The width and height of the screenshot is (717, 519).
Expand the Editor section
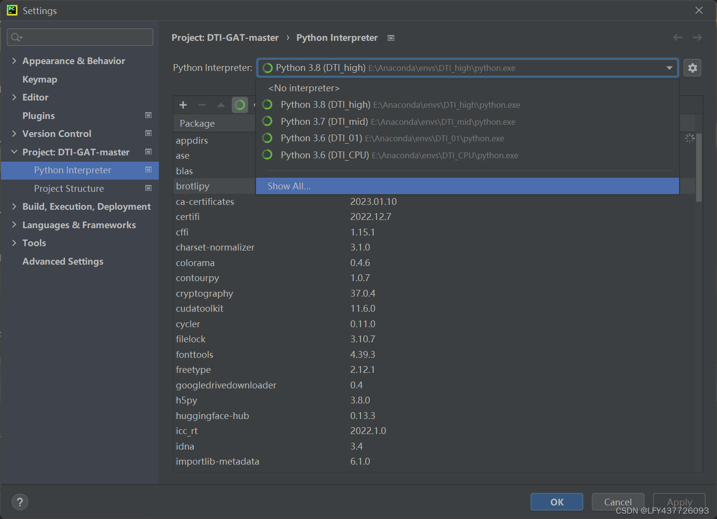pyautogui.click(x=14, y=97)
